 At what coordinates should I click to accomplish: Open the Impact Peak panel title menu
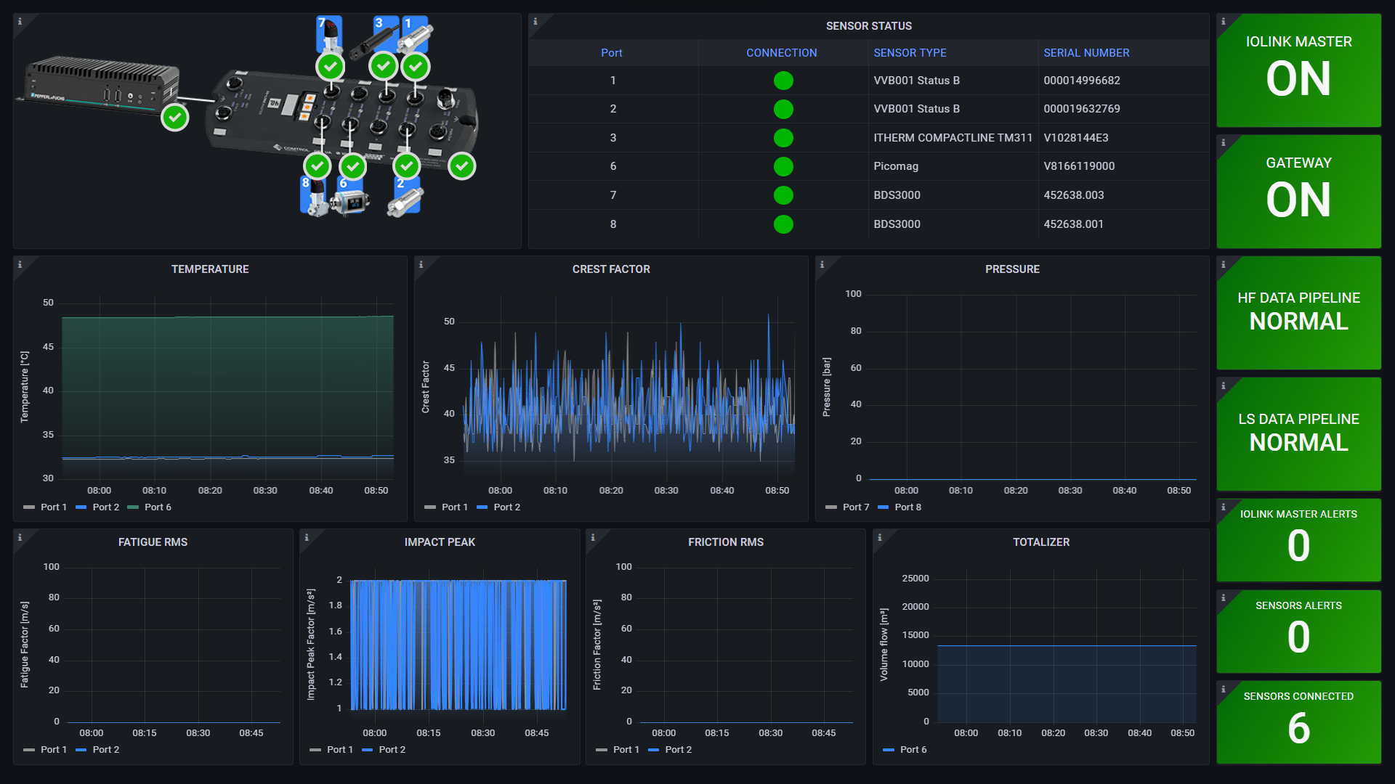click(439, 542)
